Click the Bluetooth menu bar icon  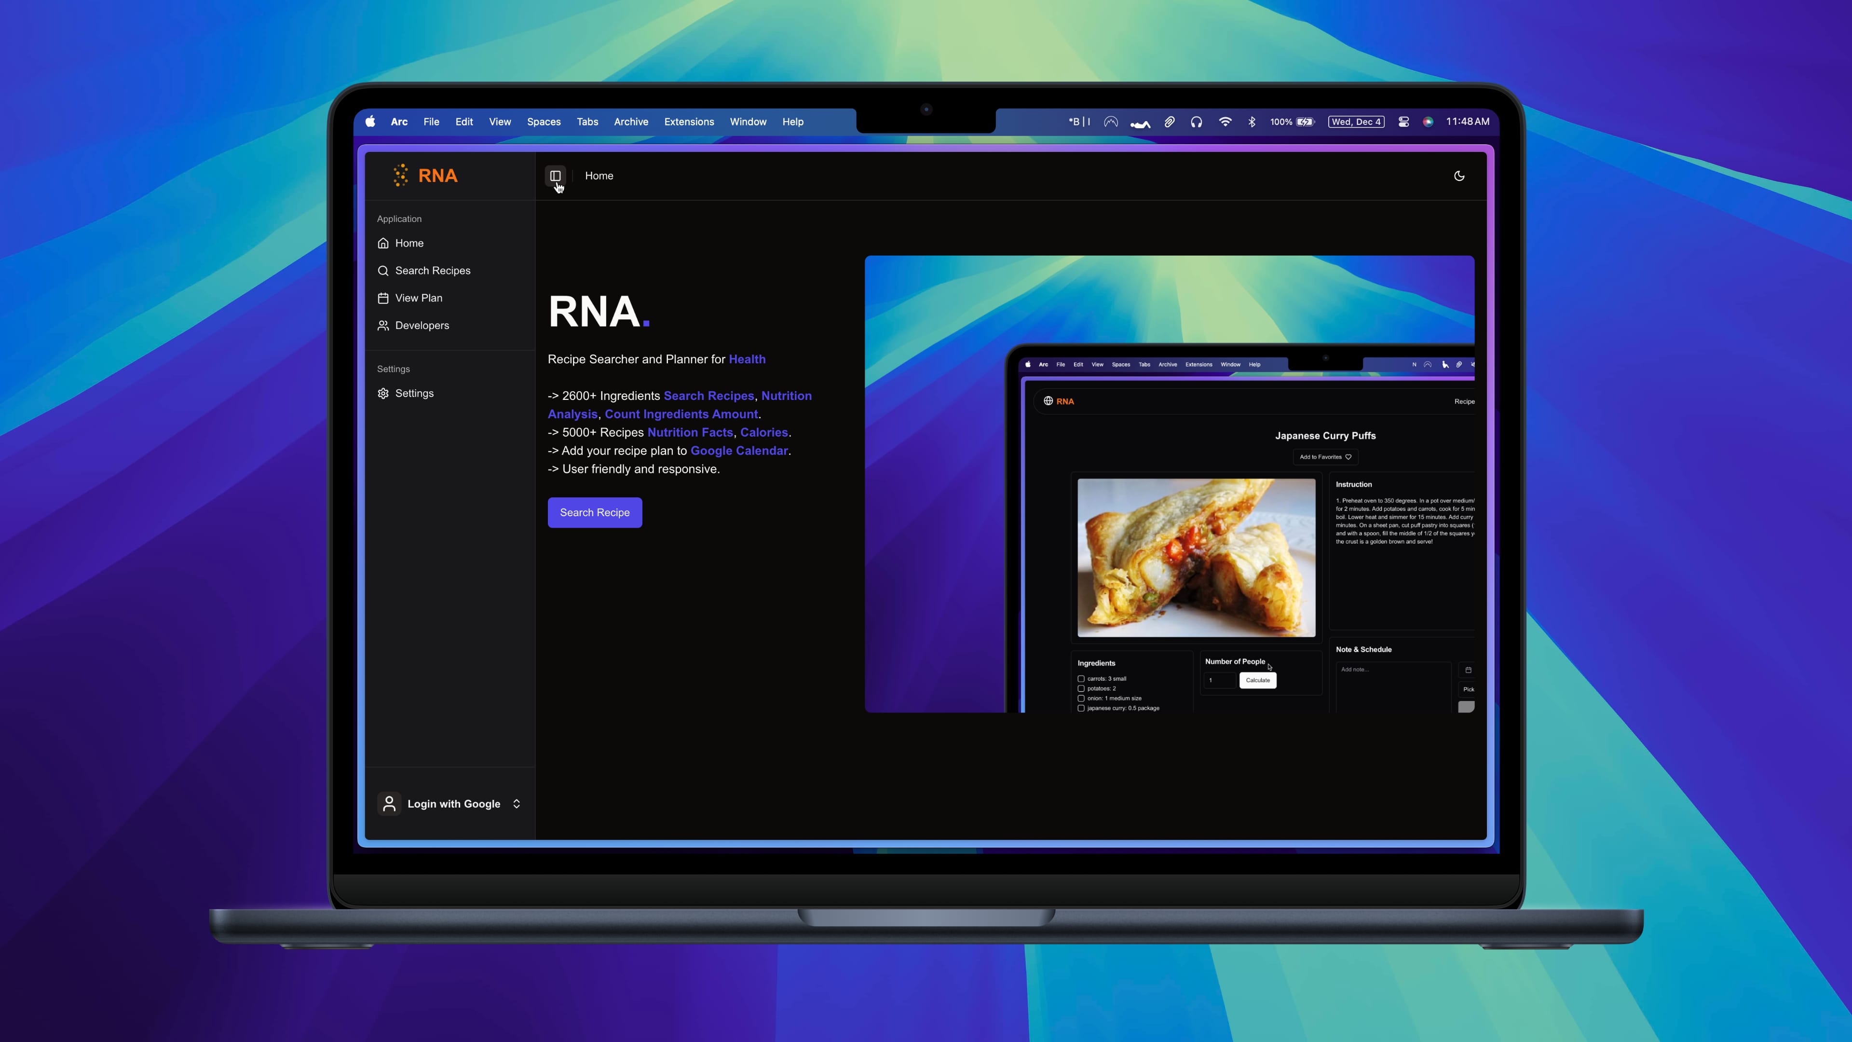click(x=1252, y=122)
